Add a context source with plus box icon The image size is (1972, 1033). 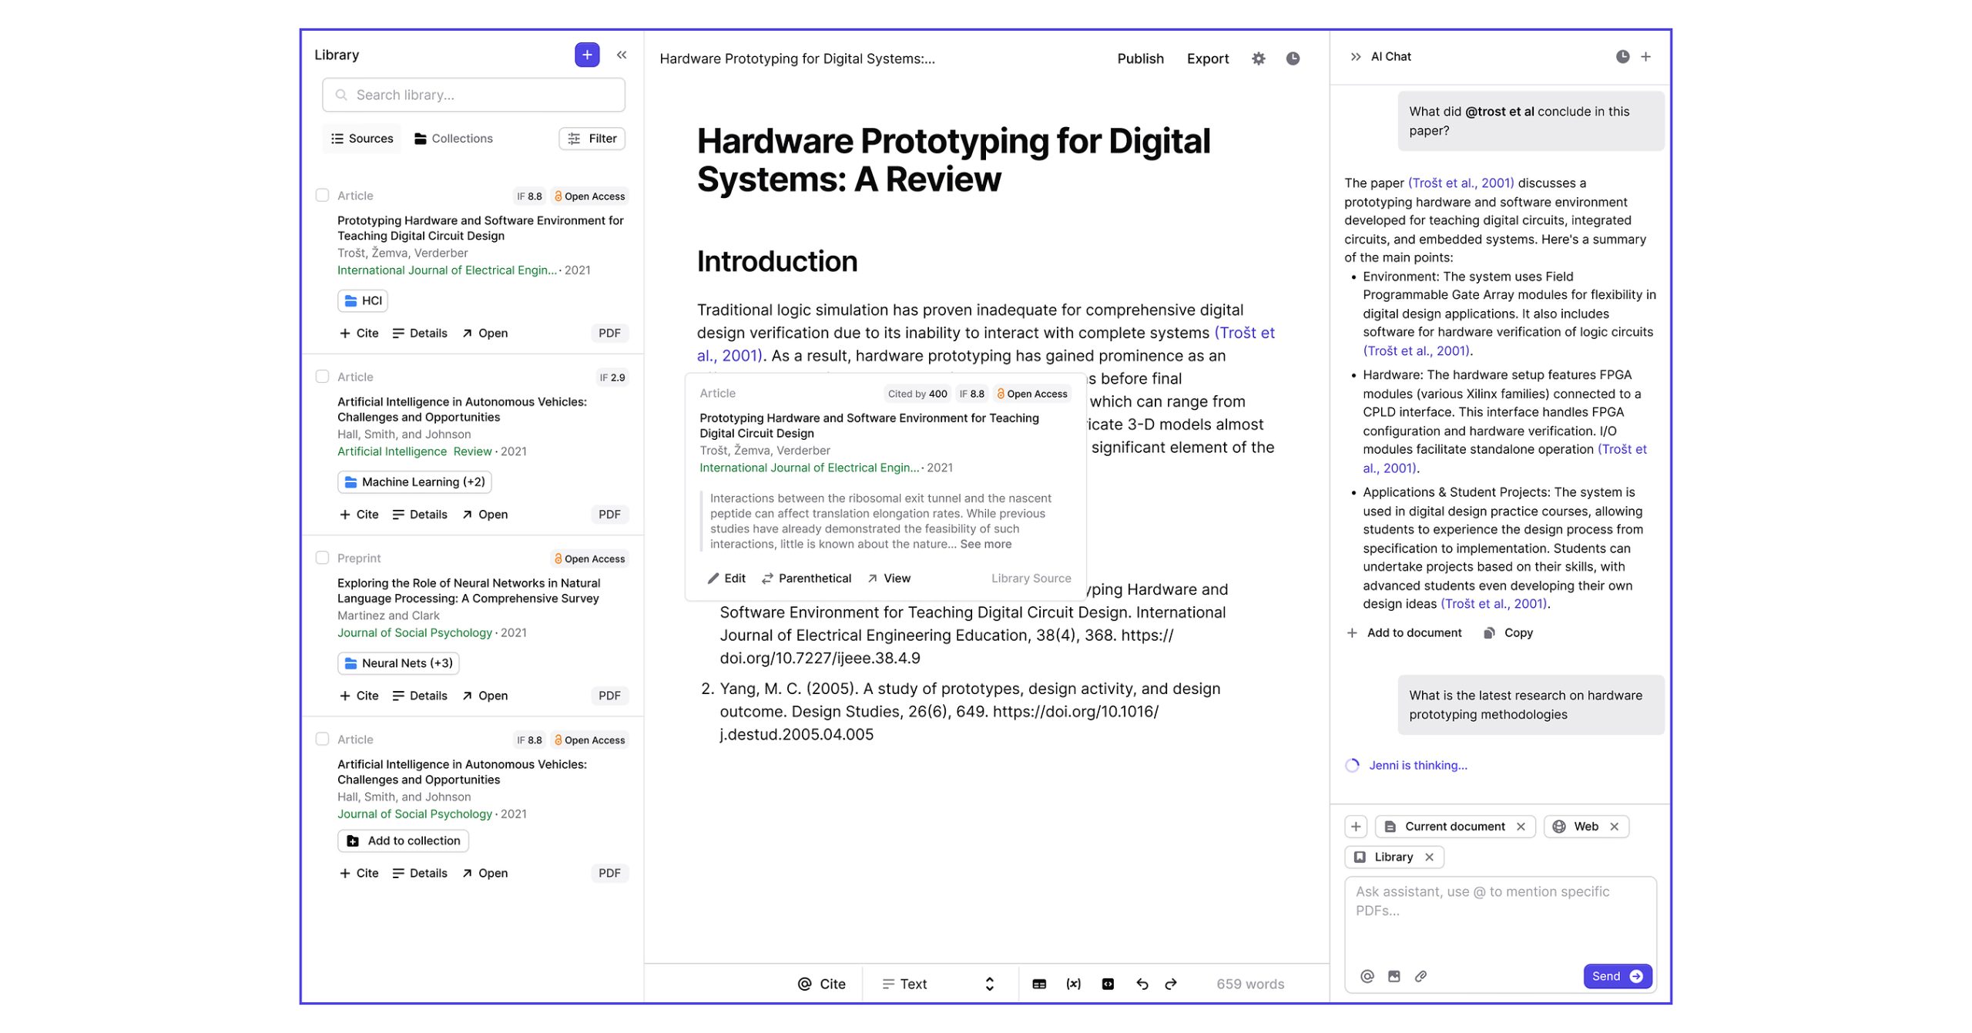pyautogui.click(x=1356, y=827)
